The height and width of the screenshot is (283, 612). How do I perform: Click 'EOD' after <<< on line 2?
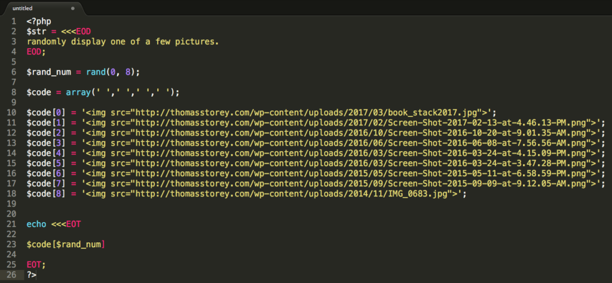(84, 32)
